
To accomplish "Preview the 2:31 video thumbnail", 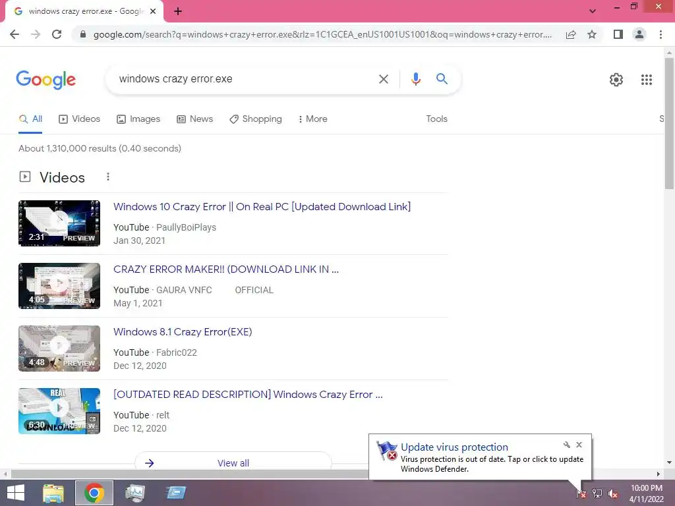I will click(x=59, y=223).
